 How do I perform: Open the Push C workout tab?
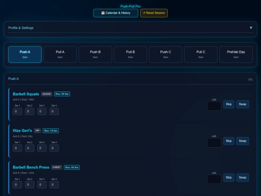point(166,55)
